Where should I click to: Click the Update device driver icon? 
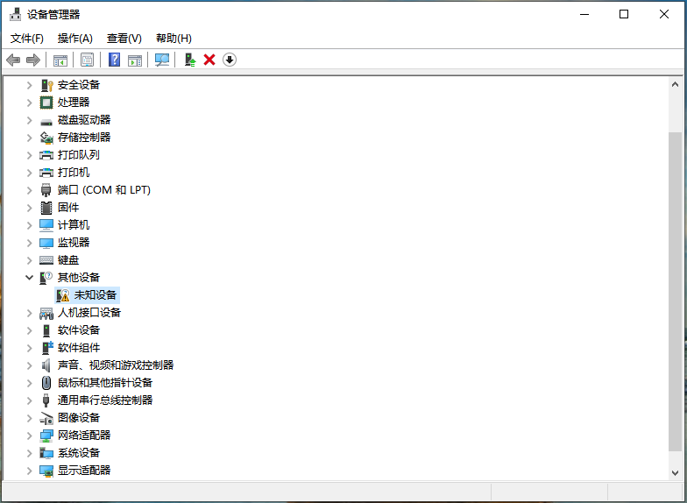189,60
